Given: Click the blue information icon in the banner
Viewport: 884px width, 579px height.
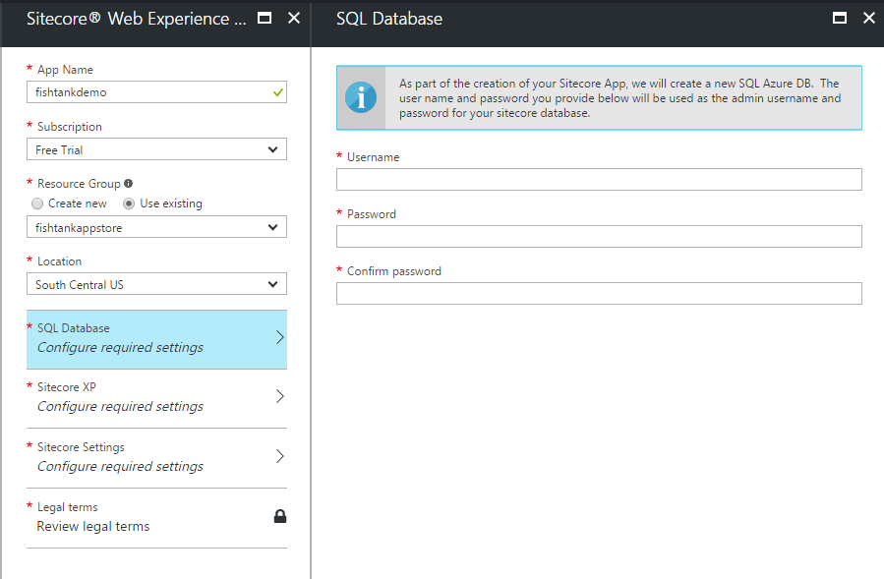Looking at the screenshot, I should pos(361,97).
